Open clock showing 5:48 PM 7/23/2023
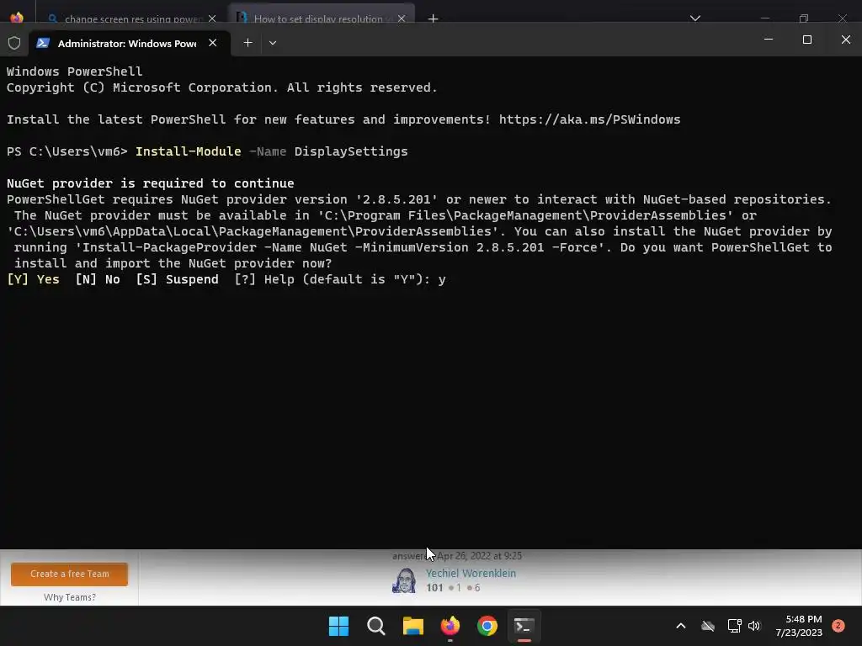 point(799,626)
